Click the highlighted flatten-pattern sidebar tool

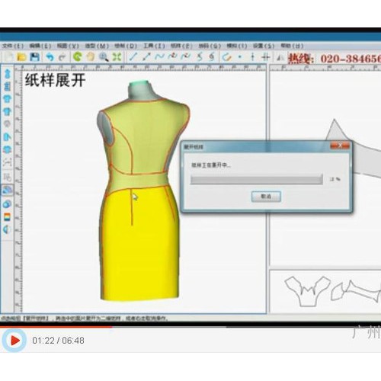(7, 190)
